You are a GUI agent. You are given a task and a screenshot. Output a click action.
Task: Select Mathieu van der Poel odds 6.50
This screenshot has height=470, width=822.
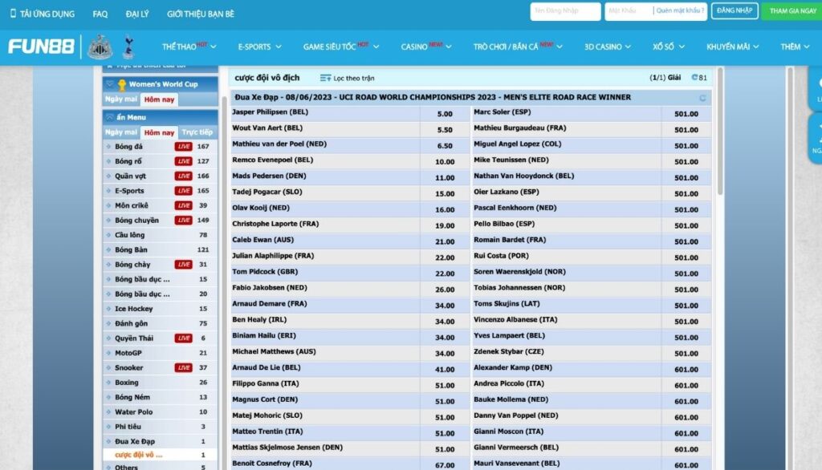(445, 146)
